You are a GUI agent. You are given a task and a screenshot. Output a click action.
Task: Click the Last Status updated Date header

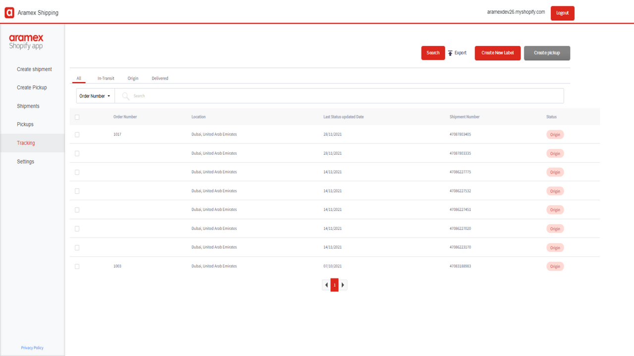[343, 117]
